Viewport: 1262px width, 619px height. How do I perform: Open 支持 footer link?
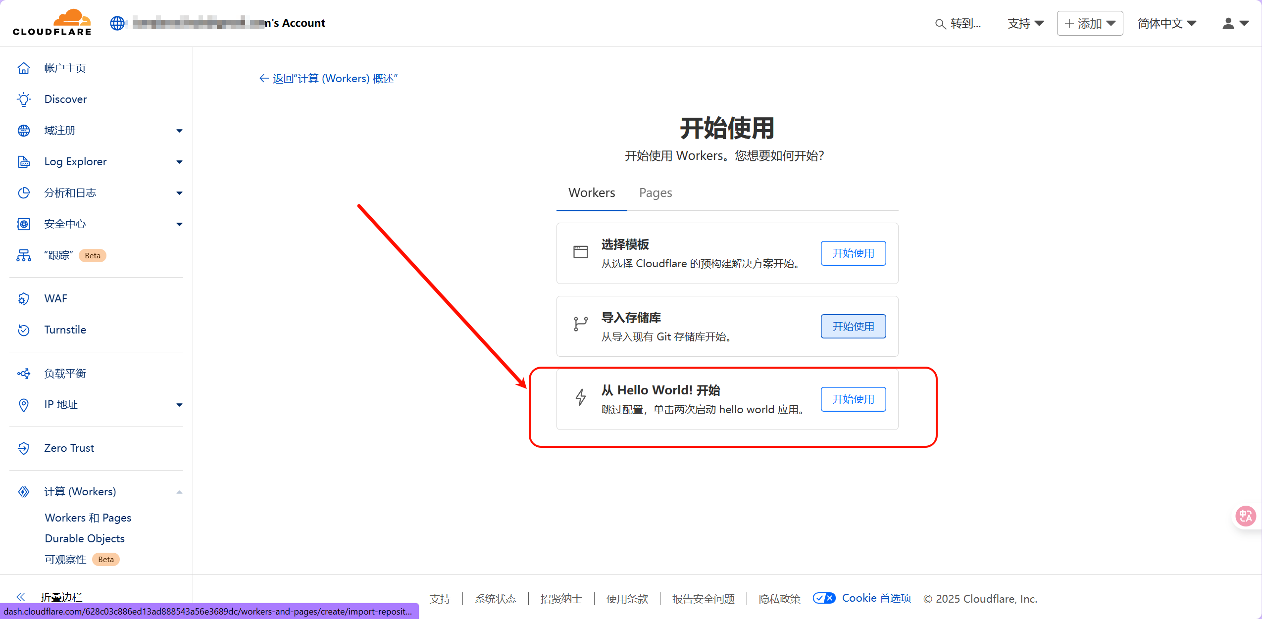click(x=440, y=599)
